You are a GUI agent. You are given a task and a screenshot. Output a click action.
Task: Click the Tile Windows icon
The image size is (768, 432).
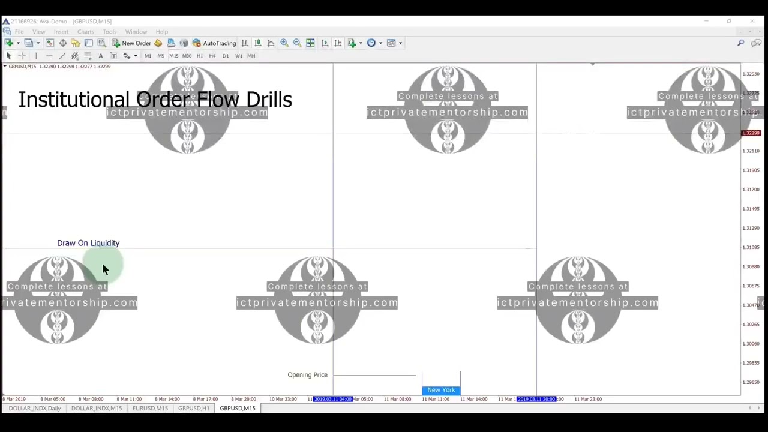310,43
